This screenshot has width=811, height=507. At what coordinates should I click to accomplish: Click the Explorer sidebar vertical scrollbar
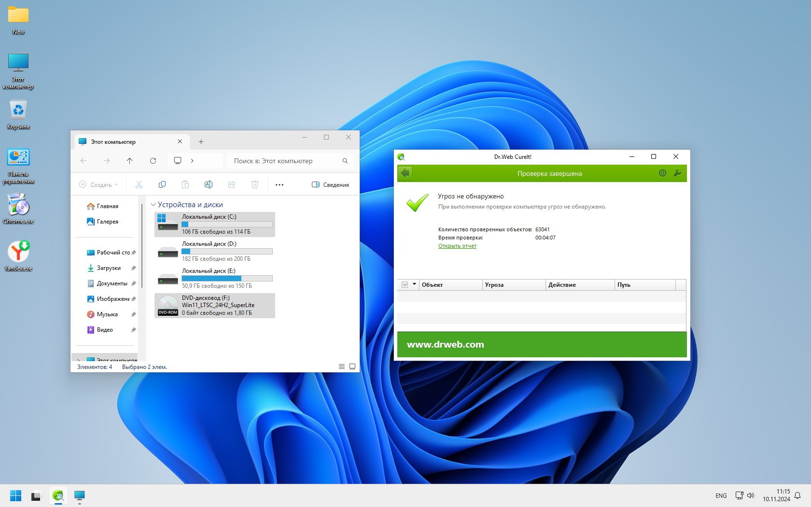pyautogui.click(x=142, y=246)
